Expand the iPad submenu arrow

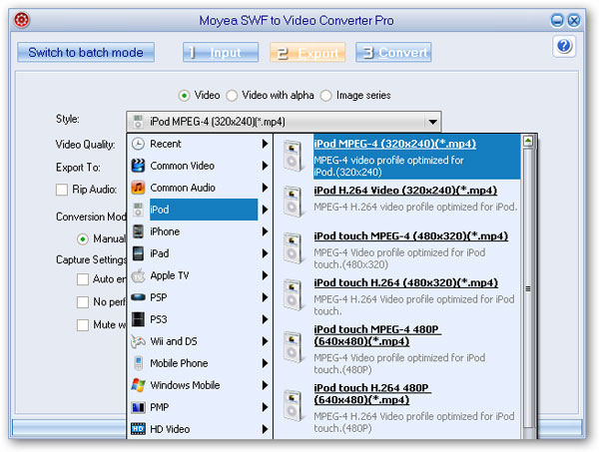[265, 253]
